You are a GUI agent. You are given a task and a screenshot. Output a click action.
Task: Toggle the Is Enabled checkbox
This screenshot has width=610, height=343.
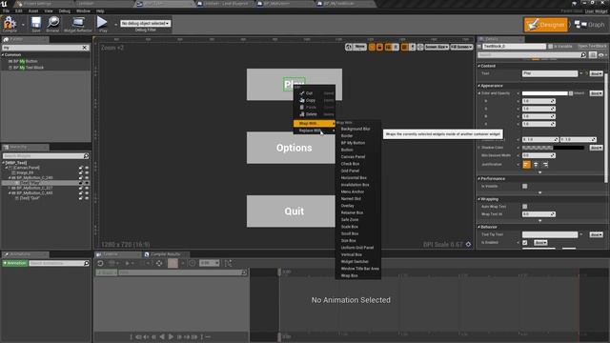[x=525, y=243]
